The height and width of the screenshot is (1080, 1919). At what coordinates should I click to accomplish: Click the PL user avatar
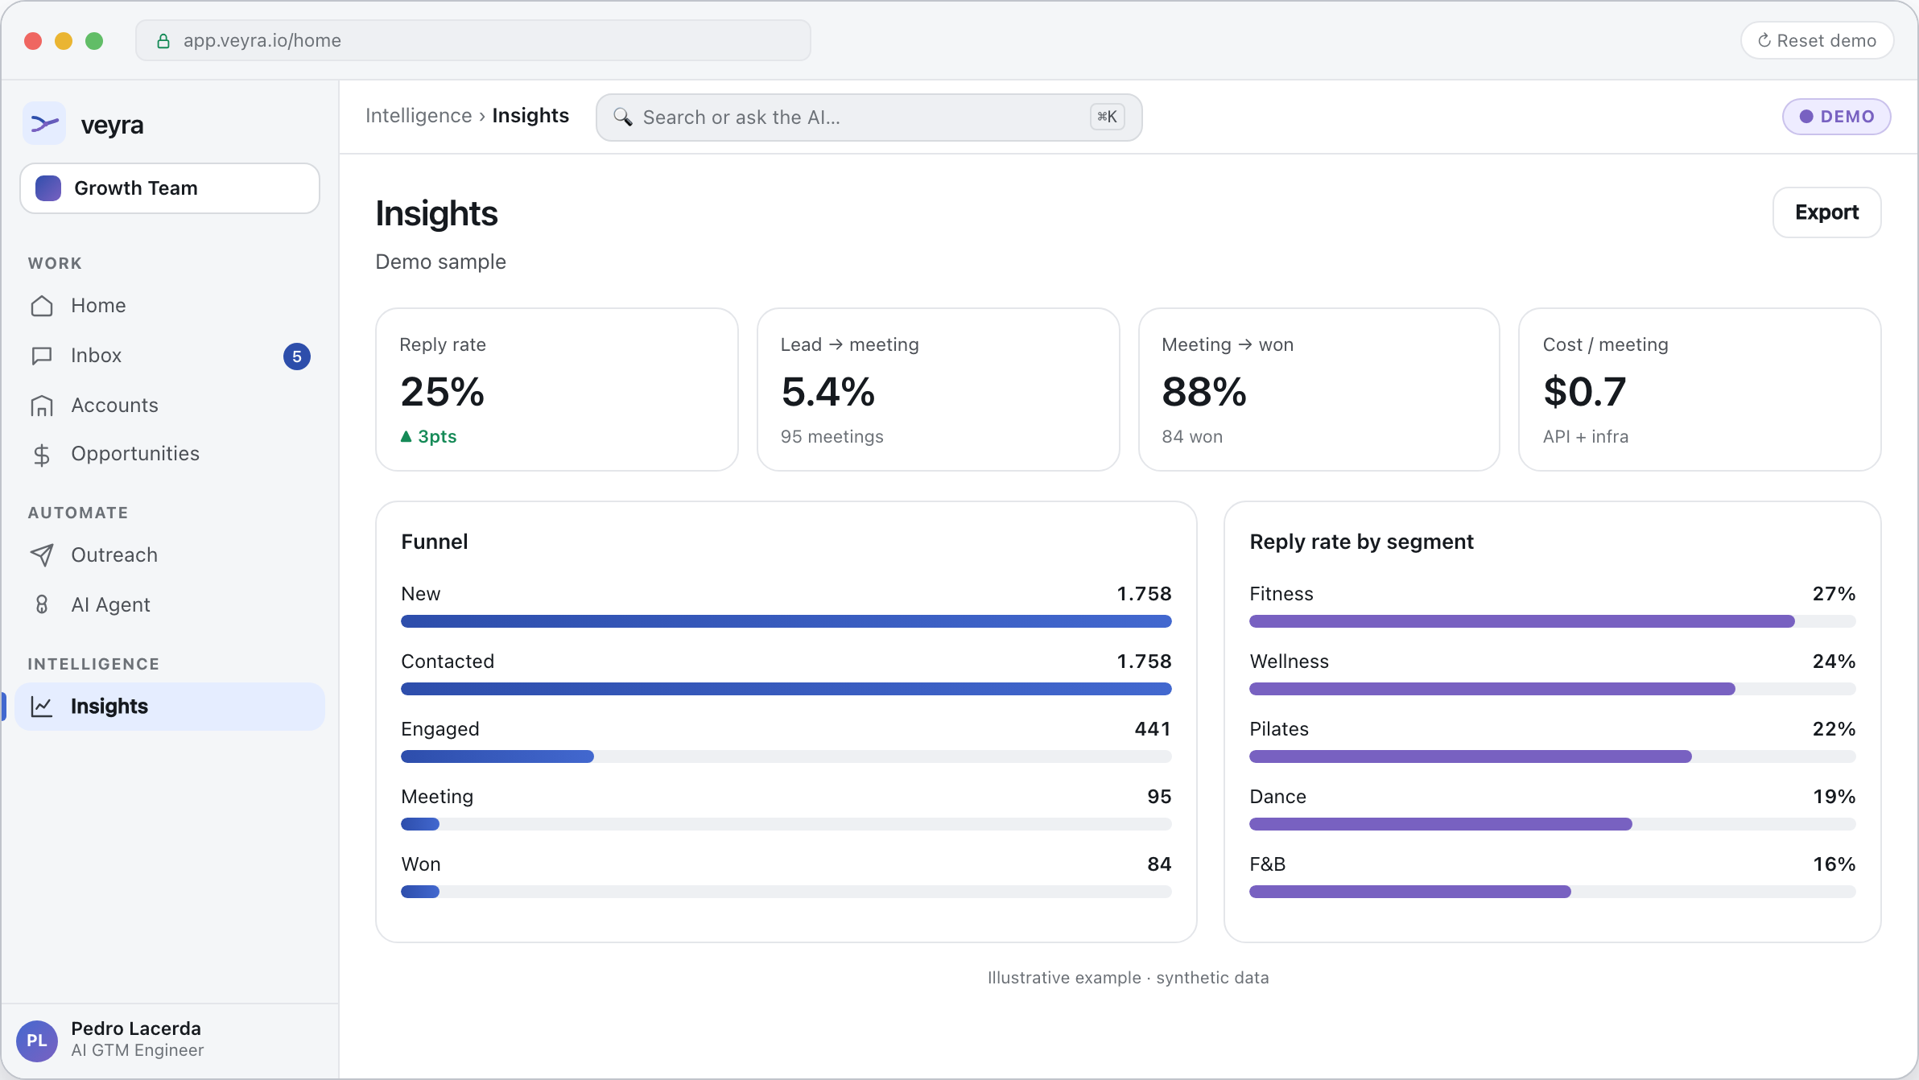click(37, 1041)
